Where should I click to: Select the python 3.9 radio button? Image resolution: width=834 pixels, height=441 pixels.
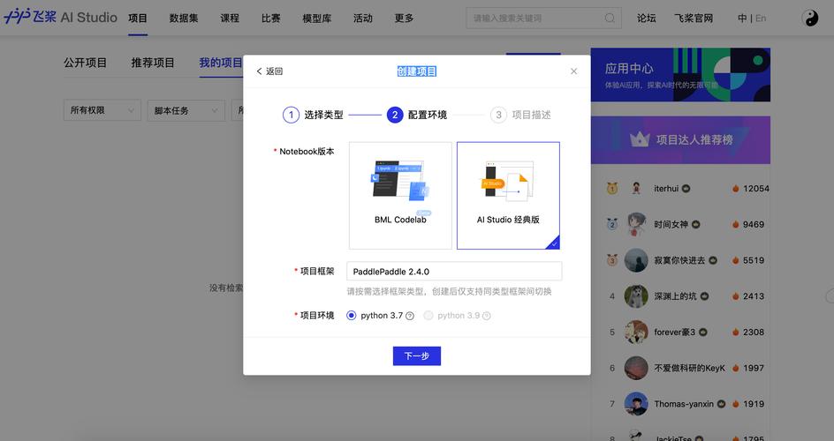click(428, 315)
